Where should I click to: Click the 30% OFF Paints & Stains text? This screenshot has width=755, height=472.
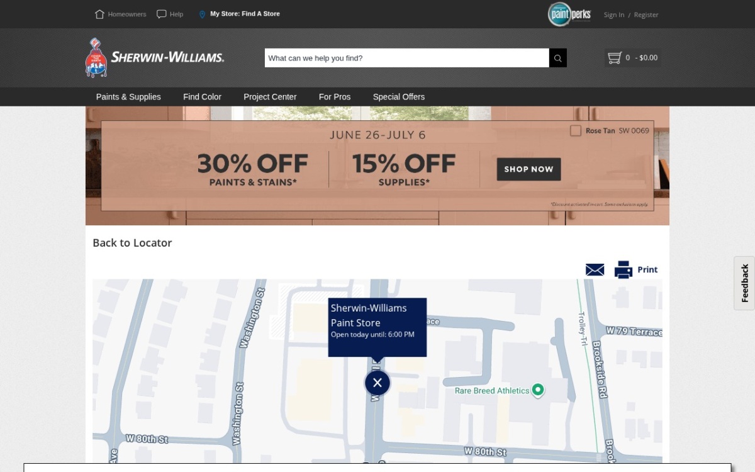click(x=253, y=170)
